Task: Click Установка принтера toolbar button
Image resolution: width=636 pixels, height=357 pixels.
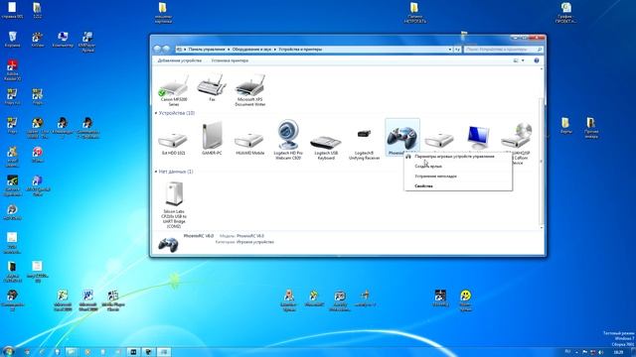Action: click(x=230, y=60)
